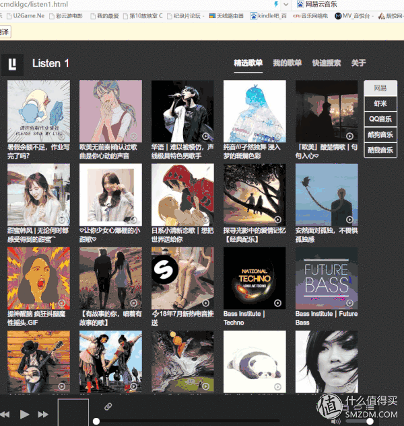This screenshot has height=426, width=404.
Task: Click the lightning bolt icon in address bar
Action: point(276,4)
